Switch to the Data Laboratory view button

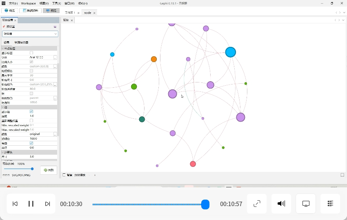click(30, 10)
